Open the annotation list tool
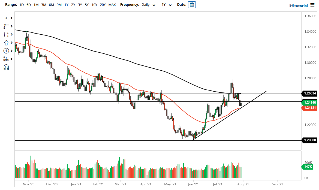319x190 pixels. 7,26
